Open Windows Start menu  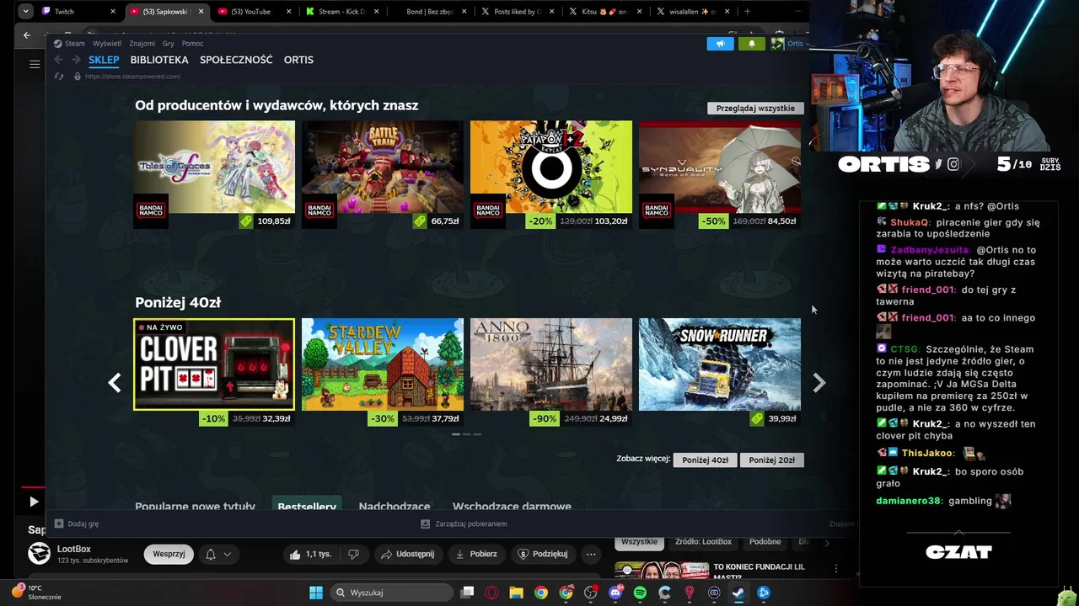coord(315,593)
